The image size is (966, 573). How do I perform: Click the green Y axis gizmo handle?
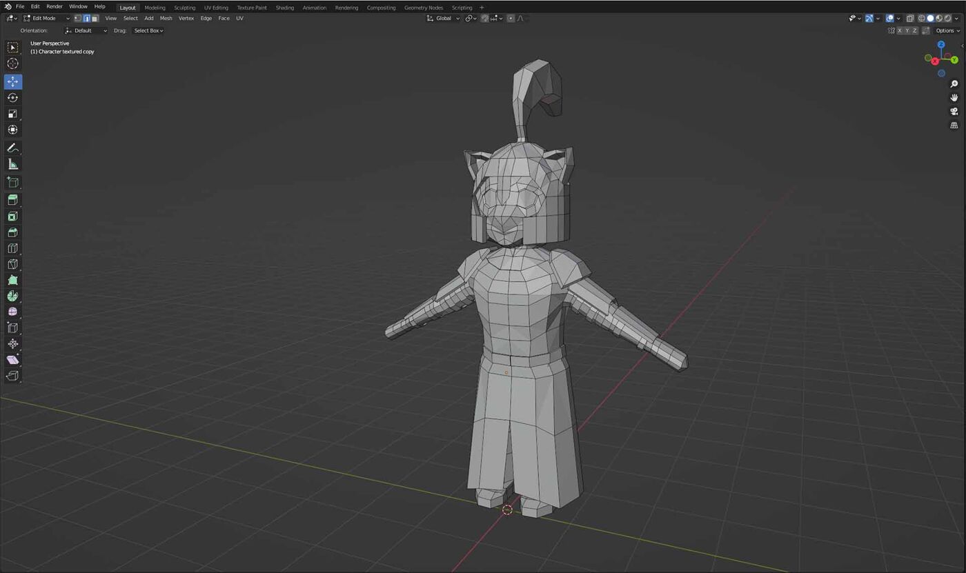pyautogui.click(x=954, y=60)
